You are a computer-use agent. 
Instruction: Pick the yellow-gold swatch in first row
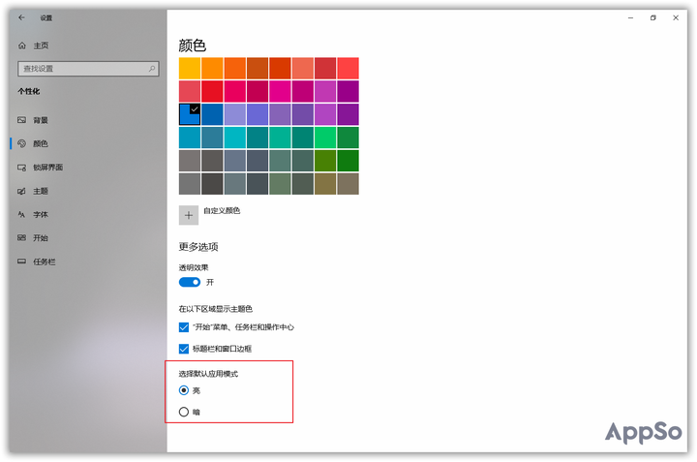point(190,69)
